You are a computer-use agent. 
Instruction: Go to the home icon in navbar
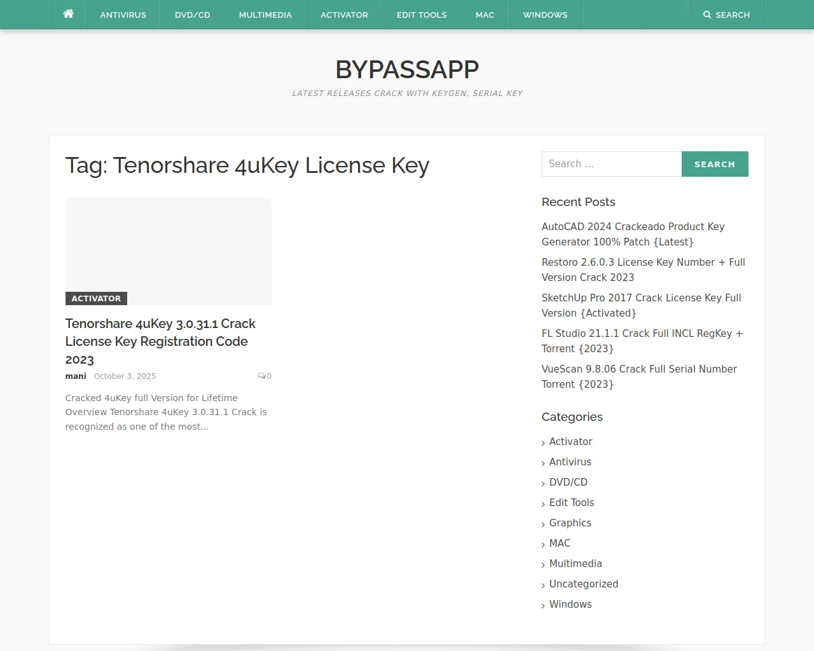69,14
